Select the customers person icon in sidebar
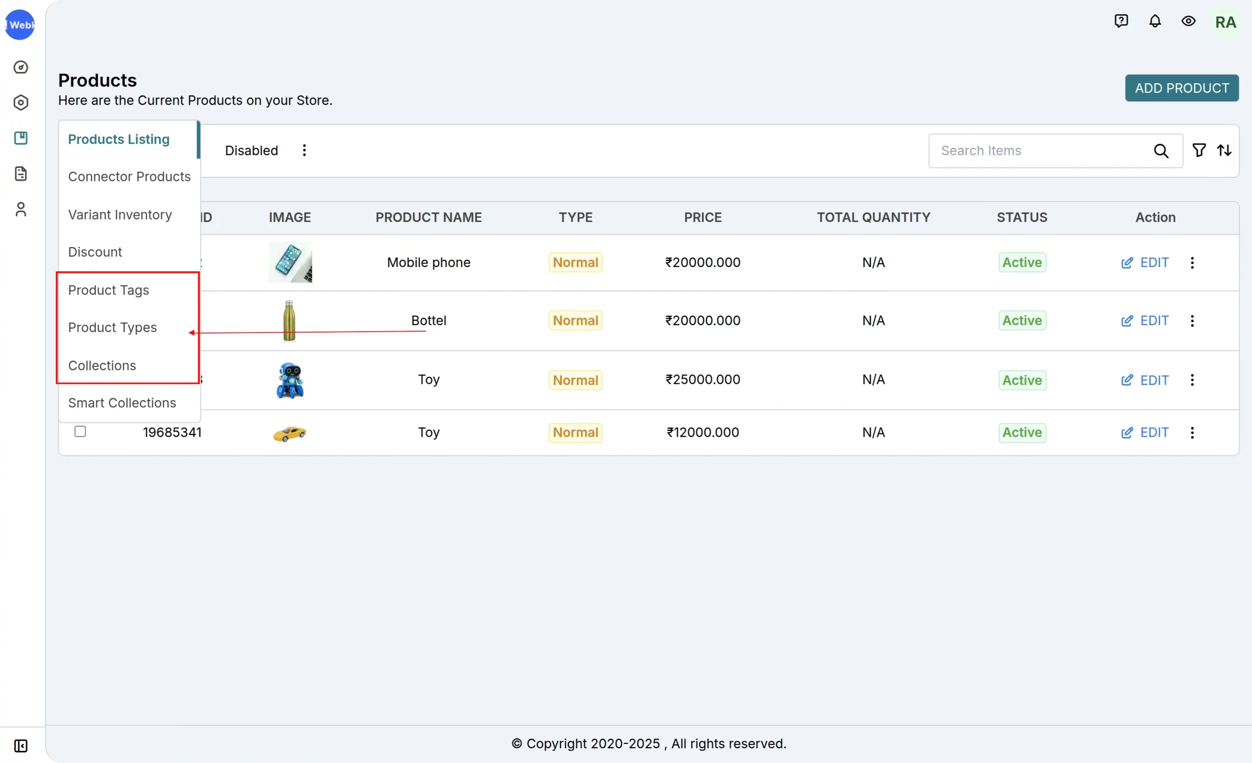1252x763 pixels. coord(21,209)
